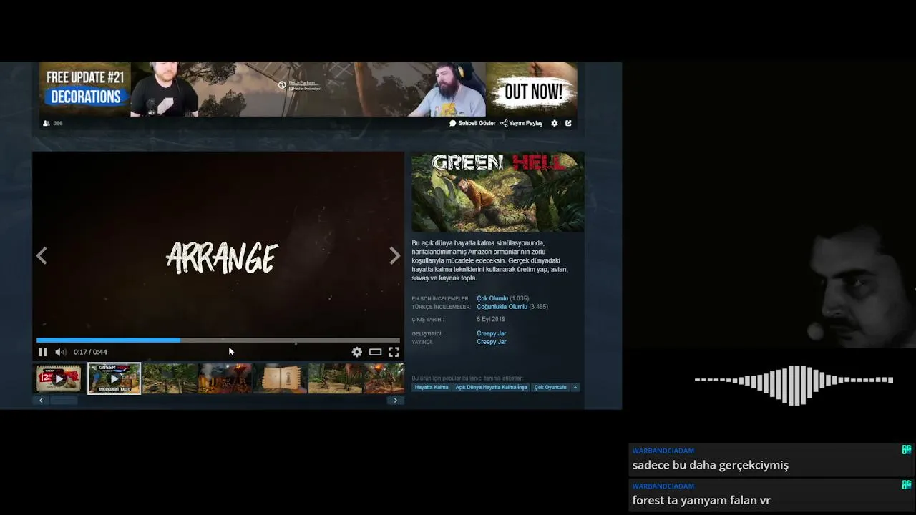The width and height of the screenshot is (916, 515).
Task: Select the first video thumbnail in strip
Action: click(59, 378)
